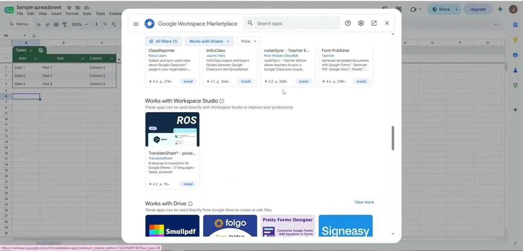Open the Marketplace hamburger menu
Screen dimensions: 523x251
pyautogui.click(x=136, y=24)
